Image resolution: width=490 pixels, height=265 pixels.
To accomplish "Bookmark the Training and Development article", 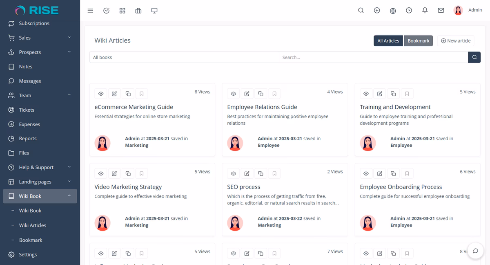I will [x=407, y=94].
